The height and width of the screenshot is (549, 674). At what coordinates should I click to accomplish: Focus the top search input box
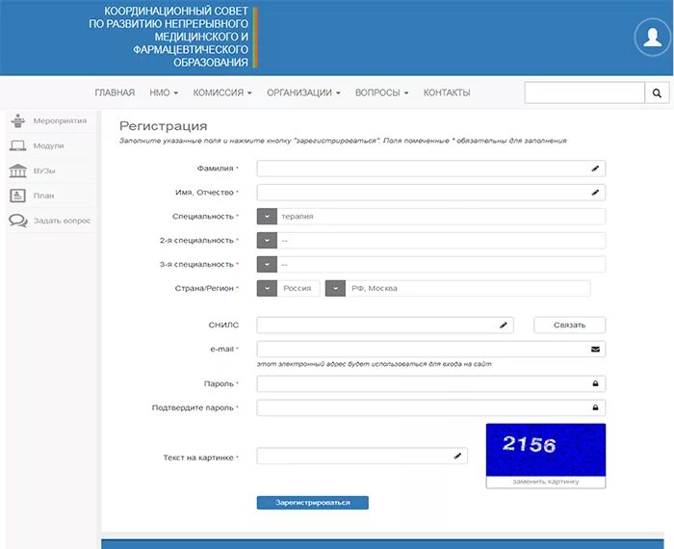584,92
